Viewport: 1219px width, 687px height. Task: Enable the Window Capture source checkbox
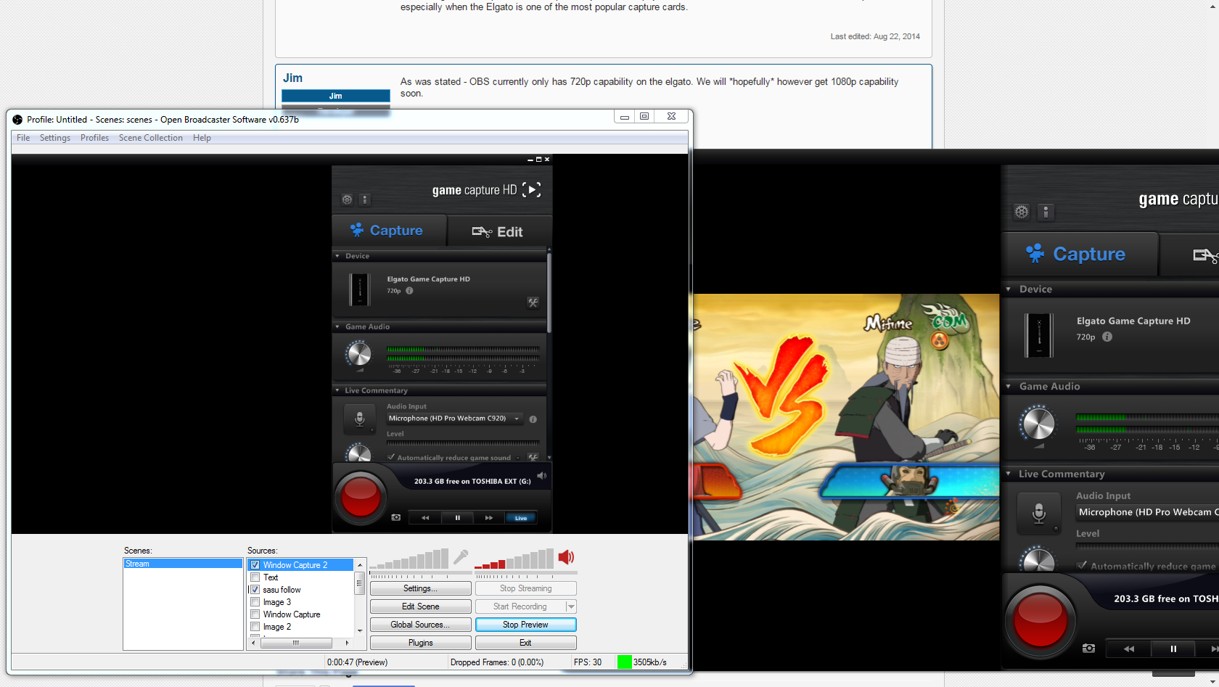click(x=255, y=614)
